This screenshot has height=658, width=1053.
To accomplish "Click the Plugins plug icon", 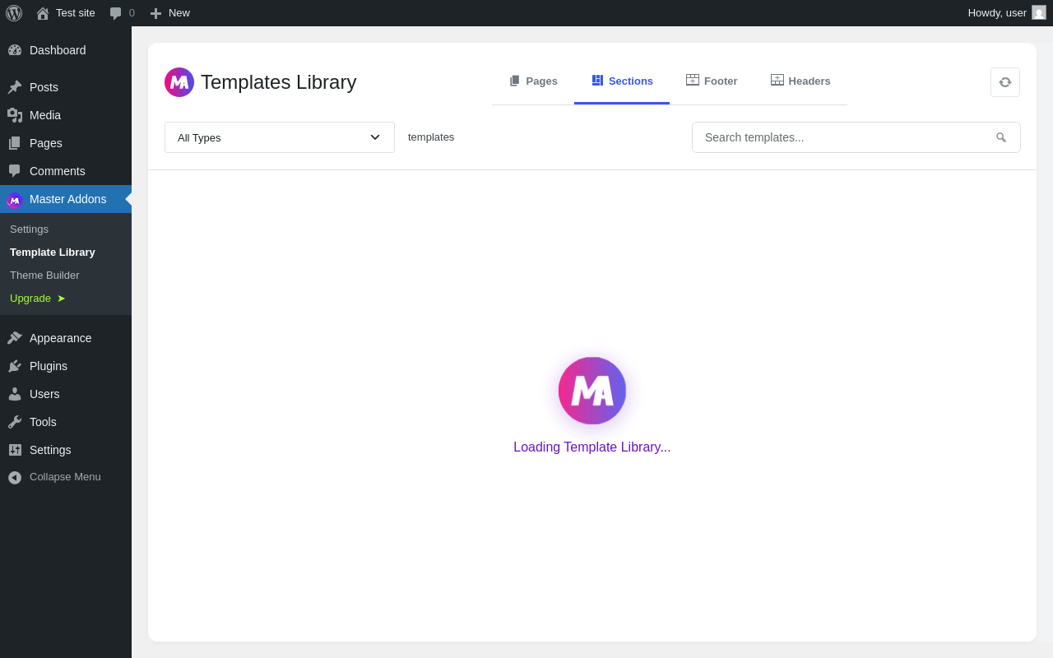I will (15, 366).
